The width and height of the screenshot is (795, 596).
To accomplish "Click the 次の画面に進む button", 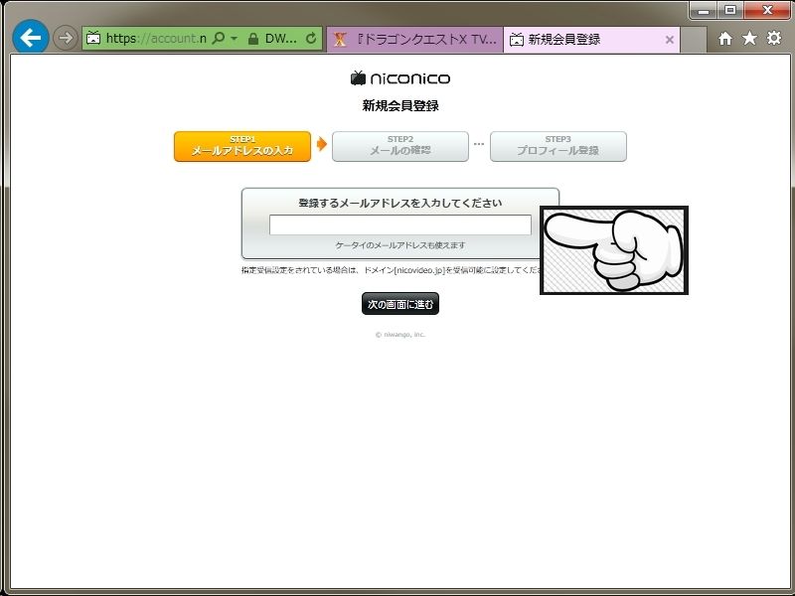I will (400, 304).
